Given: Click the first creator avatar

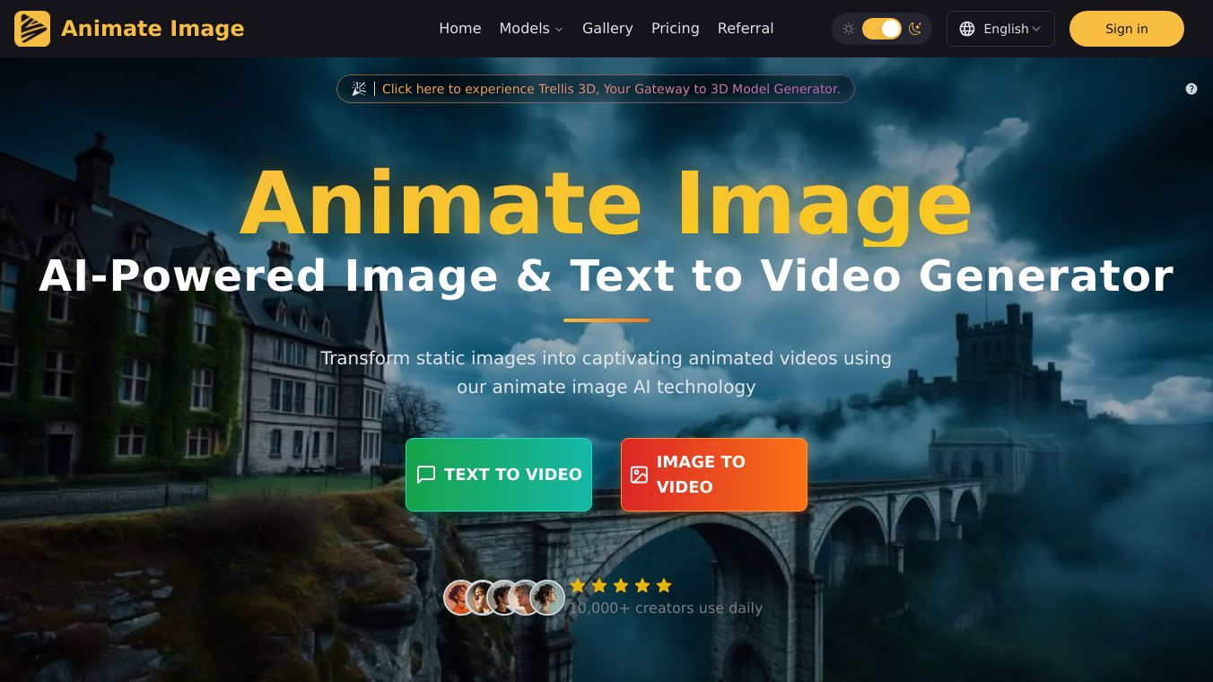Looking at the screenshot, I should point(461,598).
